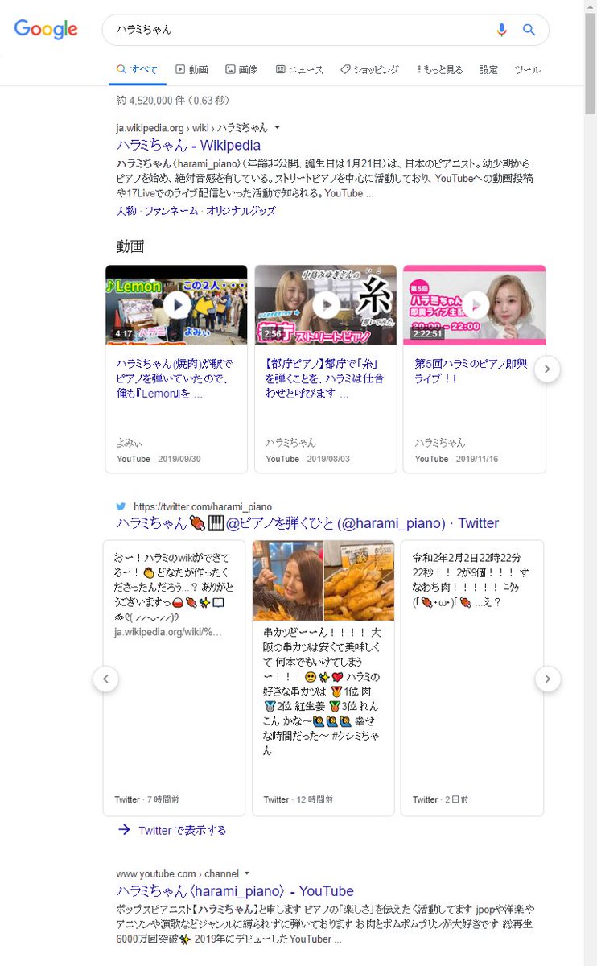The image size is (597, 966).
Task: Click the YouTube - 2019/11/16 source text
Action: point(457,459)
